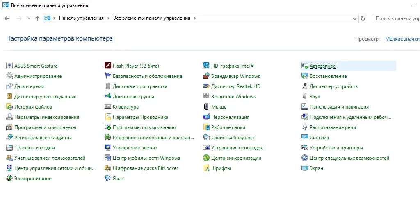Open История файлов icon

point(9,107)
